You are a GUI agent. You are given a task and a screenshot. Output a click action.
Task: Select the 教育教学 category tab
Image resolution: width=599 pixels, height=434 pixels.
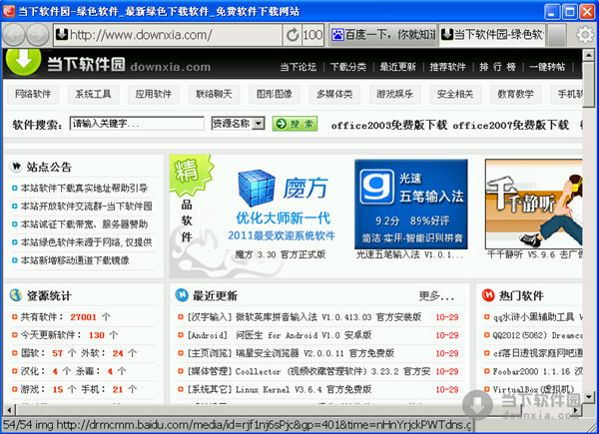tap(516, 94)
